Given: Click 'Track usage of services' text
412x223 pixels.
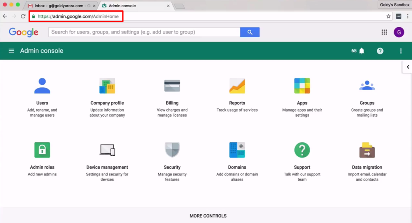Looking at the screenshot, I should [x=237, y=110].
